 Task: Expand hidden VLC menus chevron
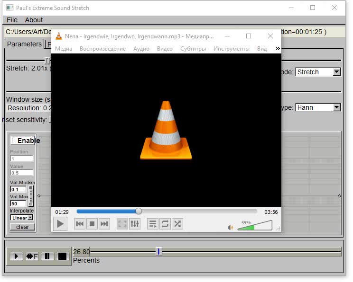click(278, 48)
